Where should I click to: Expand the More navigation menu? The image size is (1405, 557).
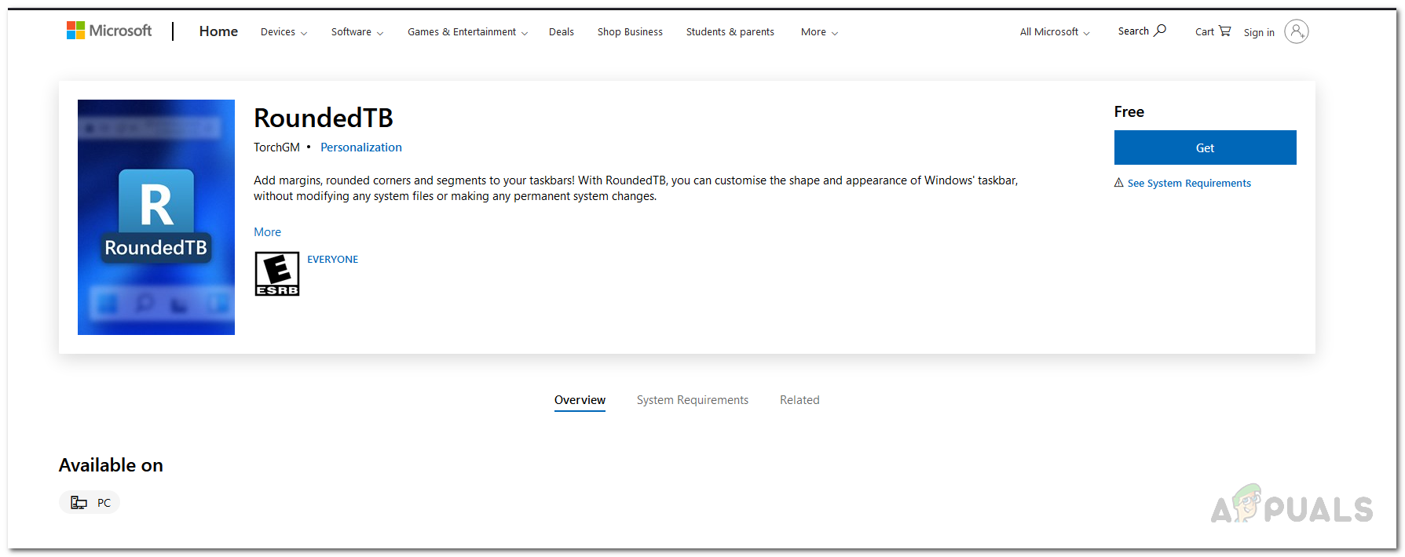819,32
